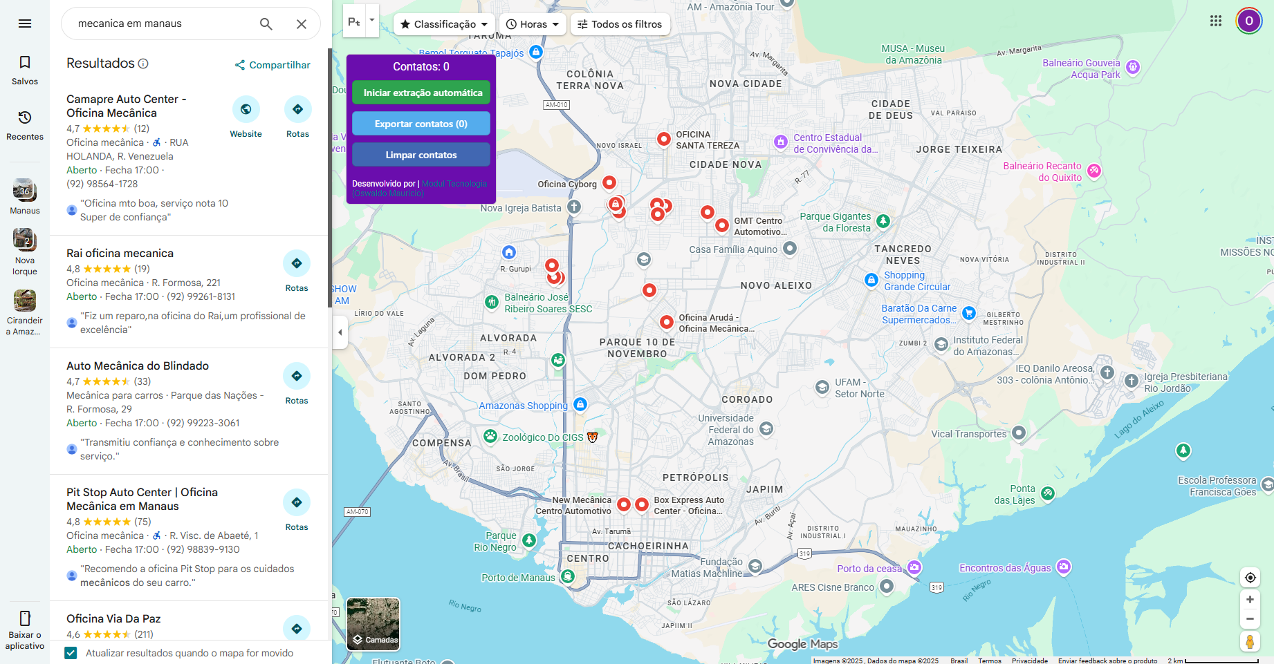Click Brasil link in footer
Image resolution: width=1274 pixels, height=664 pixels.
959,661
